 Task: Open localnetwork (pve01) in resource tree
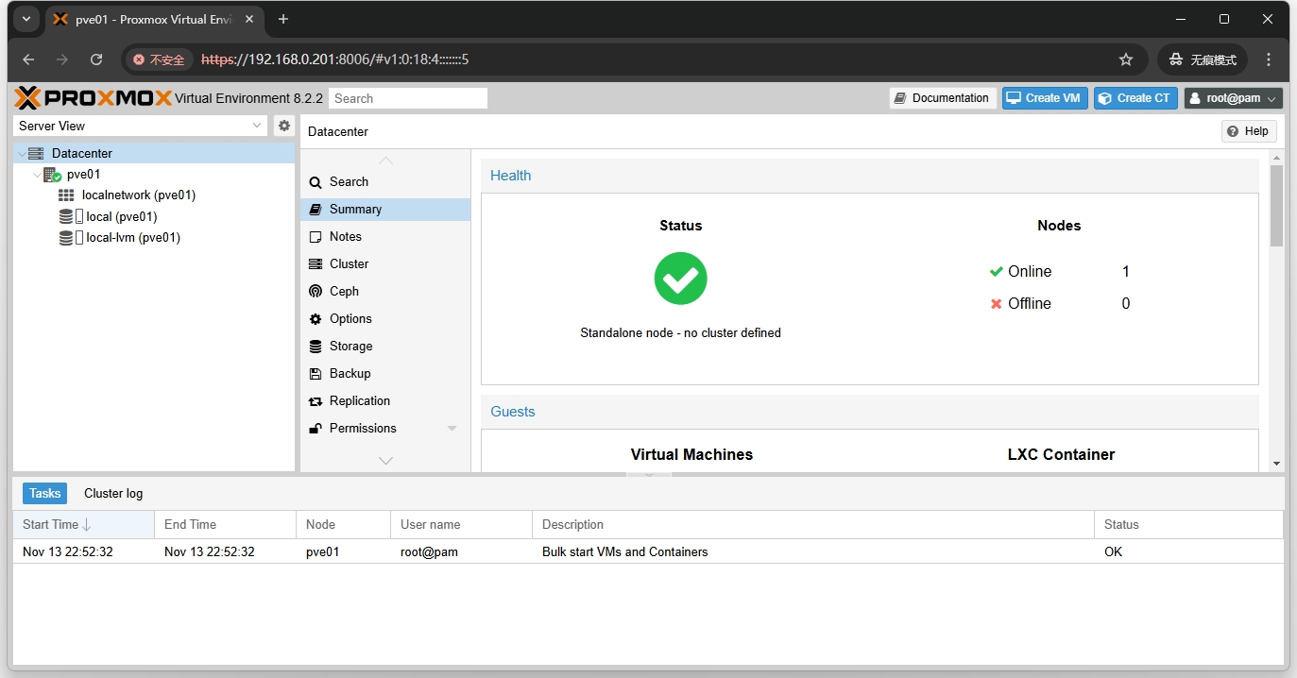(x=138, y=195)
